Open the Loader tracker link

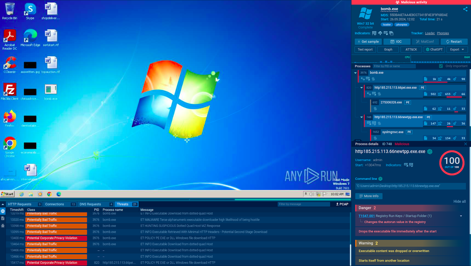pyautogui.click(x=430, y=33)
